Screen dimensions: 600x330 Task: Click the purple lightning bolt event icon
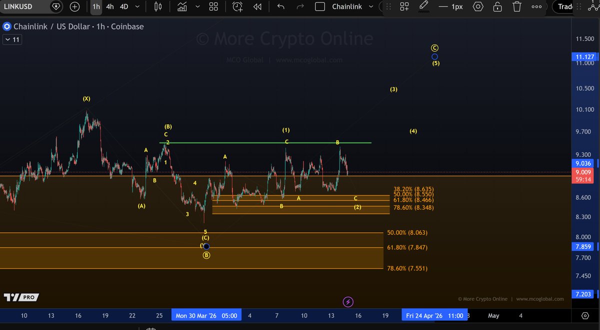(348, 301)
